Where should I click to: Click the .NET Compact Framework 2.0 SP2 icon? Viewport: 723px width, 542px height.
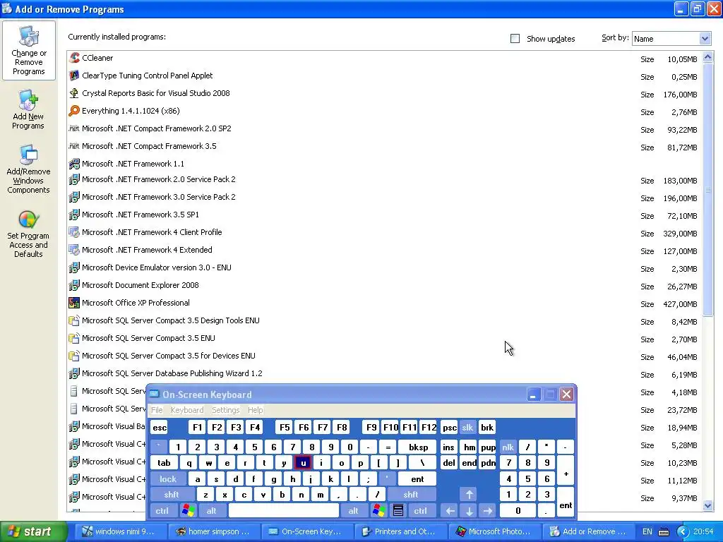pos(73,128)
